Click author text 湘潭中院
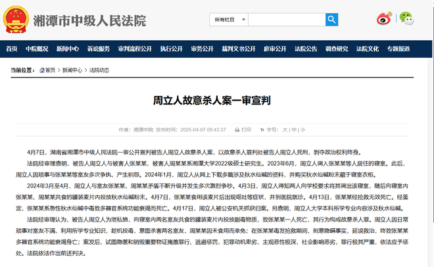Screen dimensions: 434x267 (x=143, y=130)
